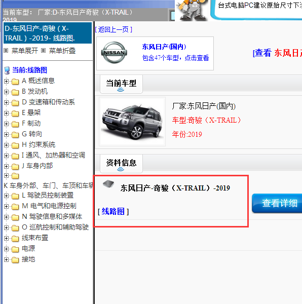
Task: Open the 东风日产(国内) brand link
Action: tap(164, 47)
